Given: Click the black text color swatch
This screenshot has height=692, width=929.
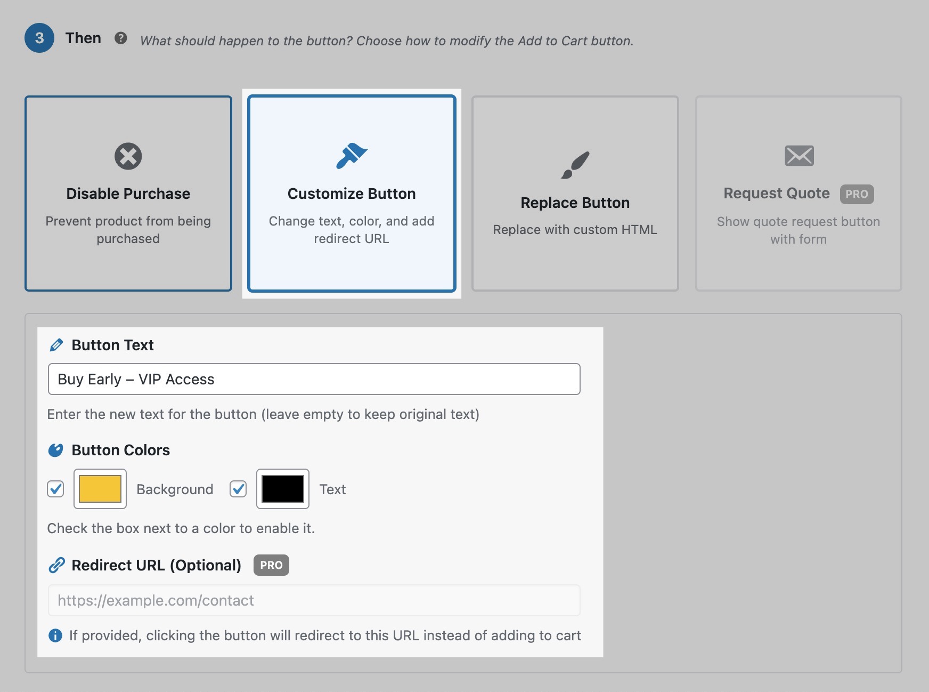Looking at the screenshot, I should [282, 488].
